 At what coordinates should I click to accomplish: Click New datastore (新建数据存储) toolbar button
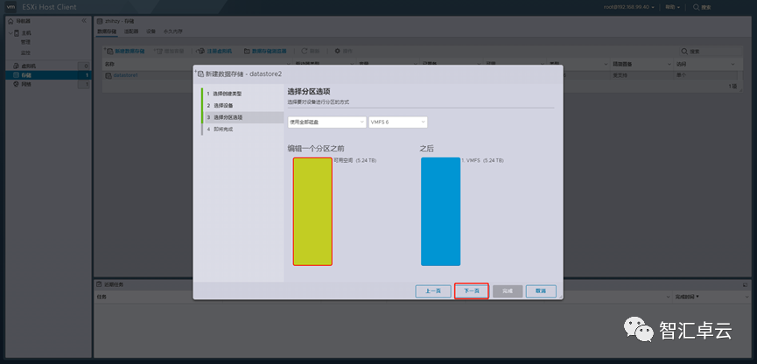(125, 51)
